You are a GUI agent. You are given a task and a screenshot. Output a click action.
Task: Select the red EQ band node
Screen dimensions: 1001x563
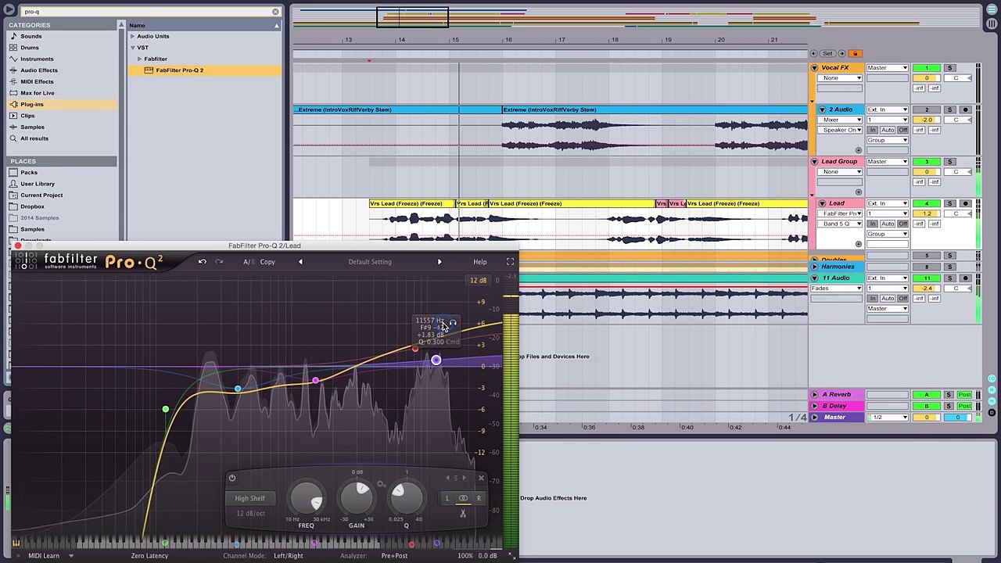415,349
